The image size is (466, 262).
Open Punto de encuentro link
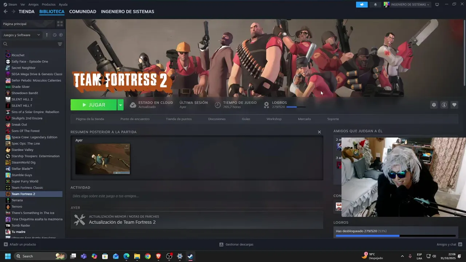coord(135,119)
